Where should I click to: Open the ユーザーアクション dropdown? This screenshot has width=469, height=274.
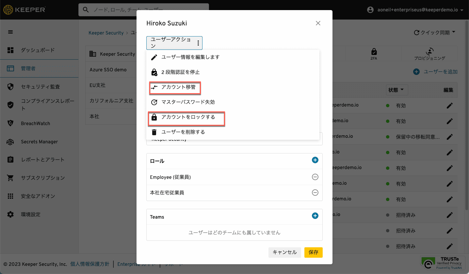174,43
